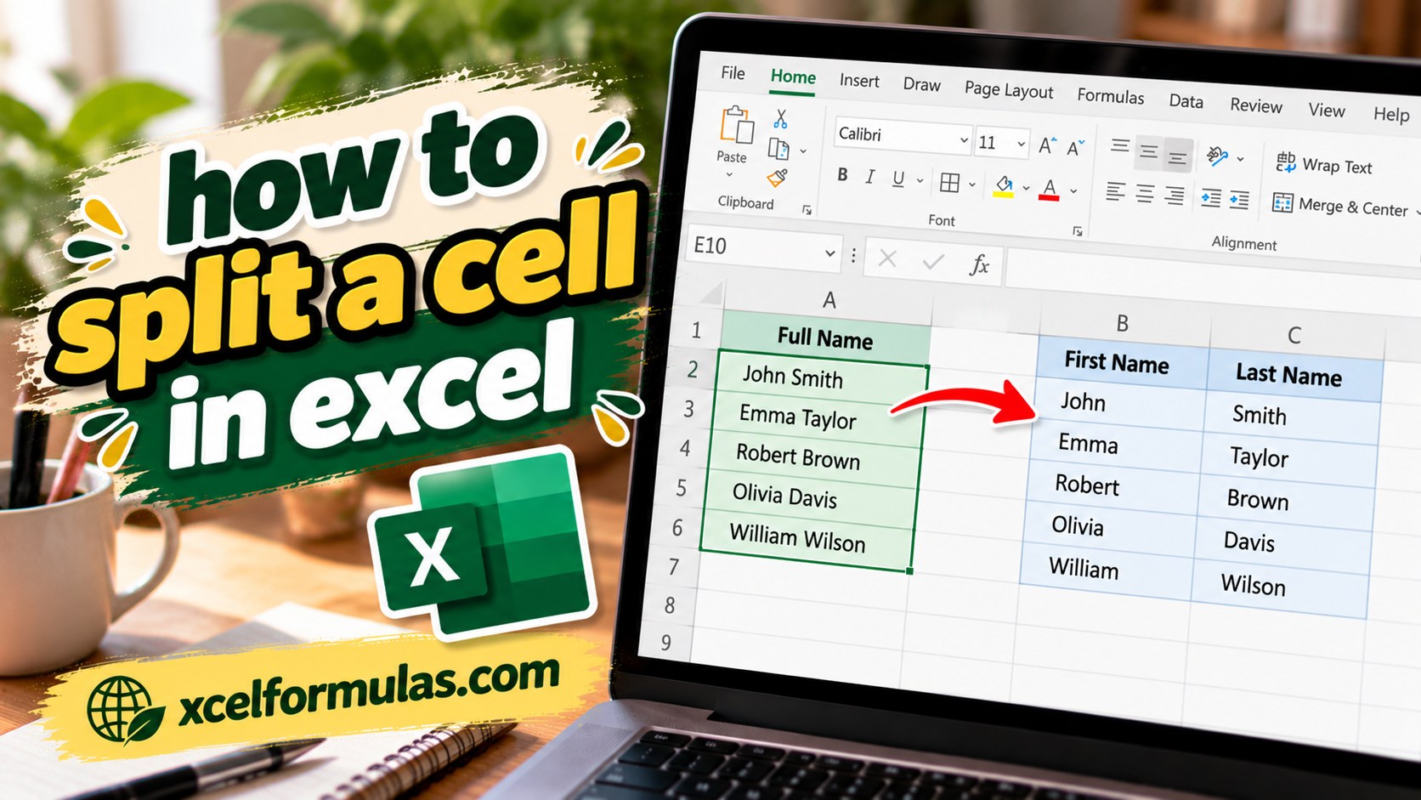Switch to the Insert tab
Screen dimensions: 1421x800
pyautogui.click(x=859, y=81)
